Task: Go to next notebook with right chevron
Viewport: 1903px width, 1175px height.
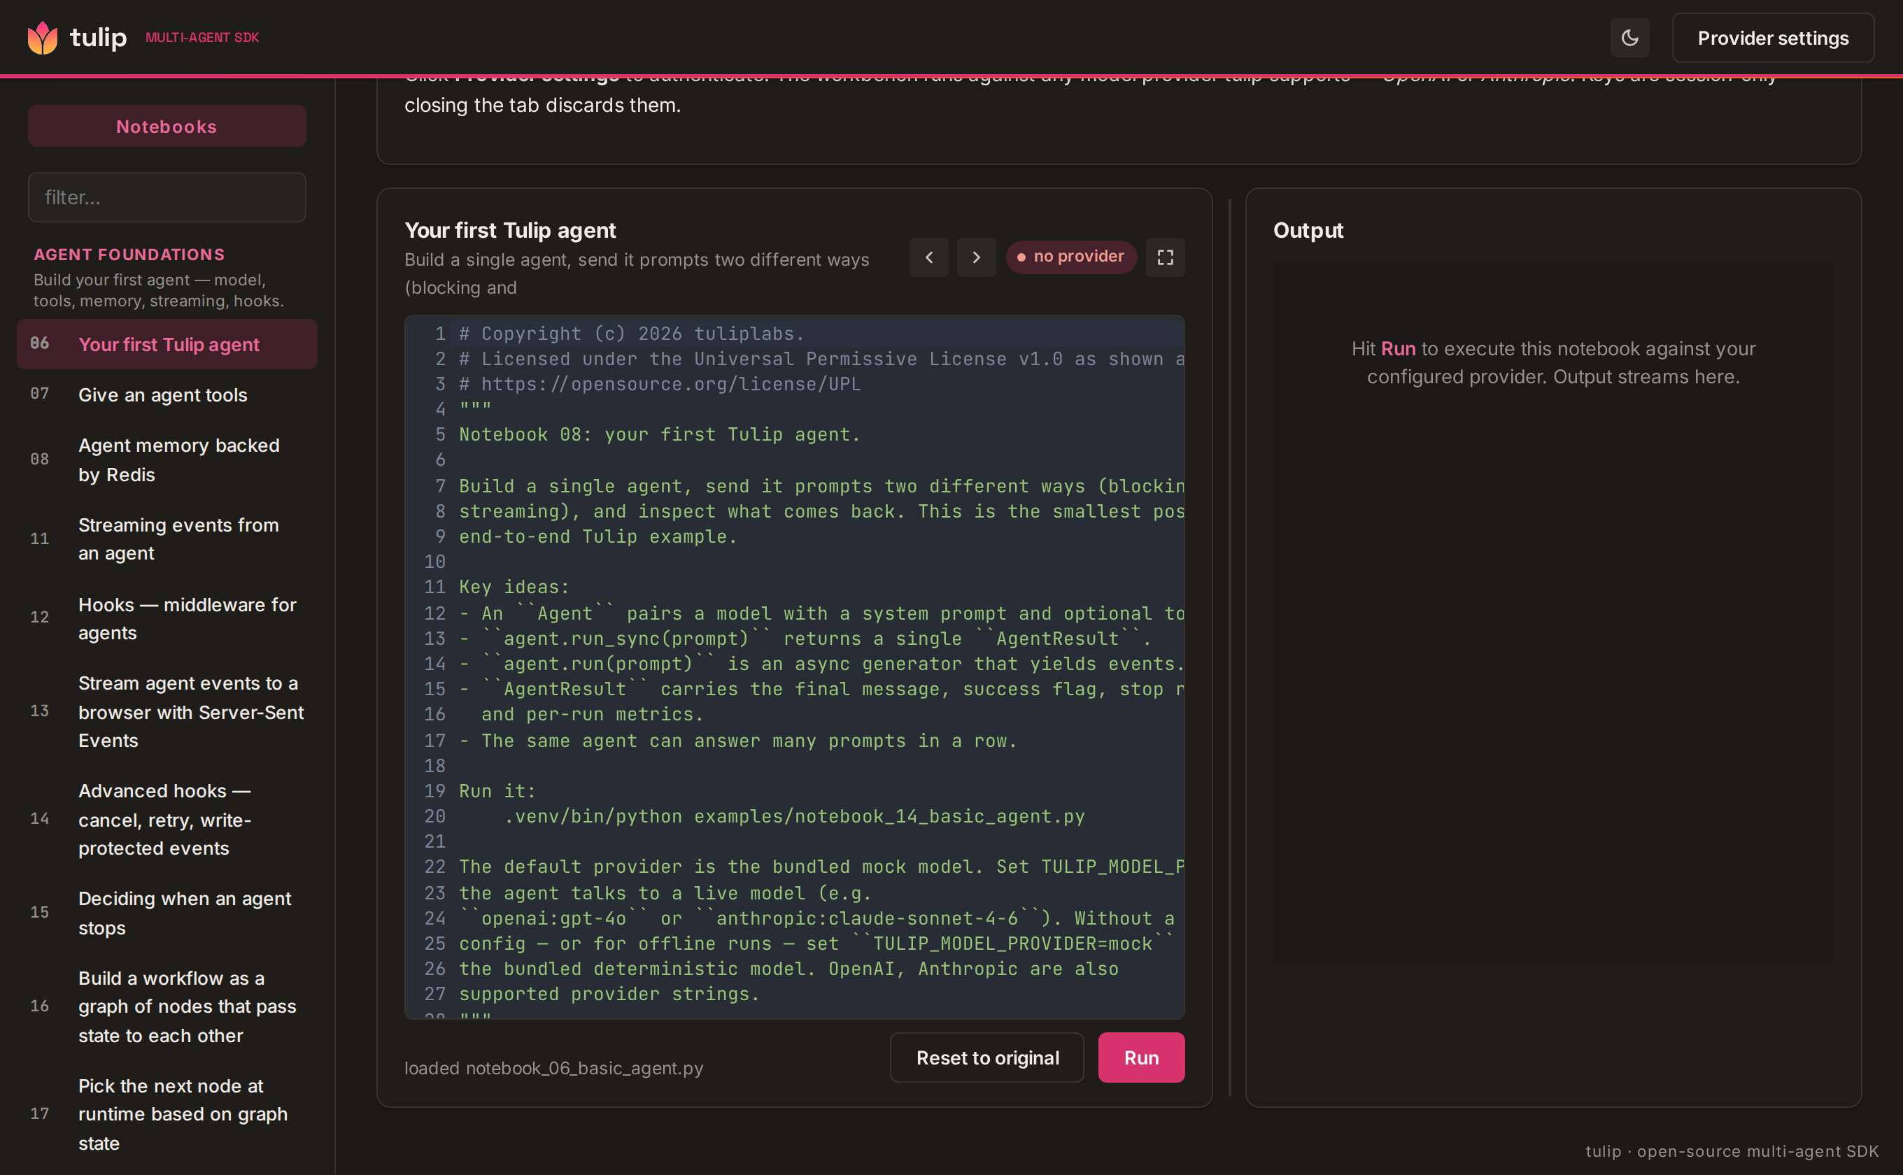Action: (975, 257)
